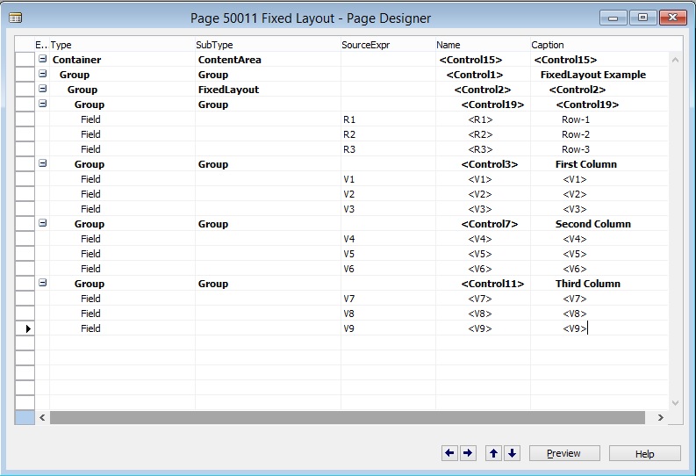
Task: Click the Row-3 caption cell
Action: point(599,149)
